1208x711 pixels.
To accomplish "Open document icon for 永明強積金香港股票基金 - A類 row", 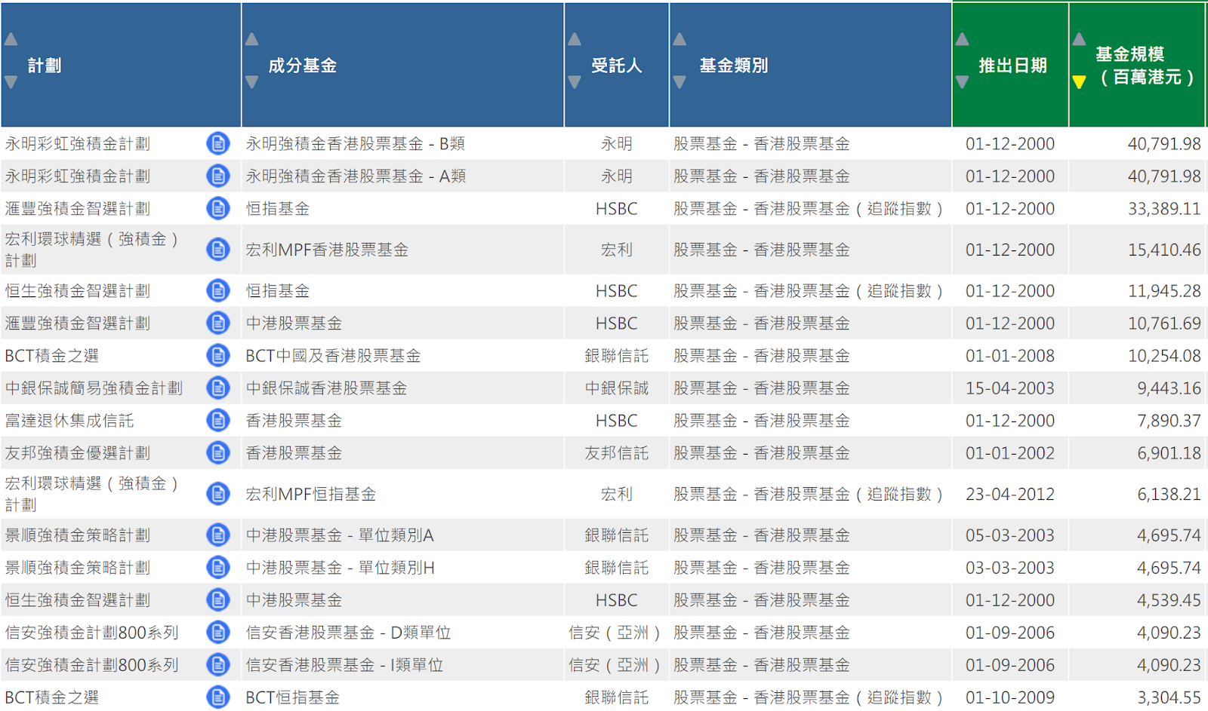I will tap(218, 176).
